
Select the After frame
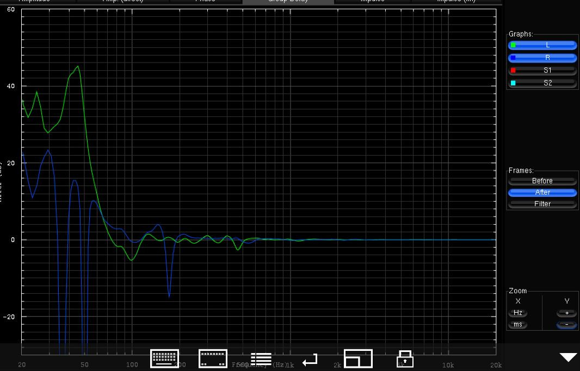pos(542,193)
